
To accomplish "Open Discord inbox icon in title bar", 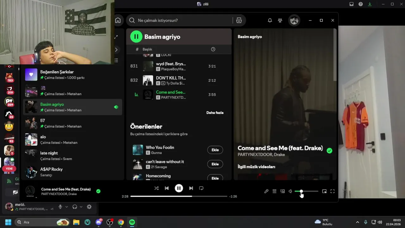I will pos(352,4).
